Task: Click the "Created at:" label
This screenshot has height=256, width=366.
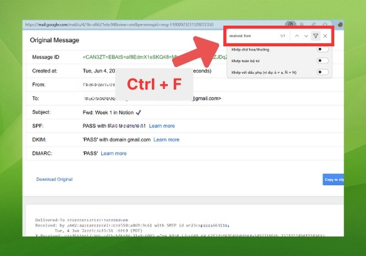Action: pos(45,71)
